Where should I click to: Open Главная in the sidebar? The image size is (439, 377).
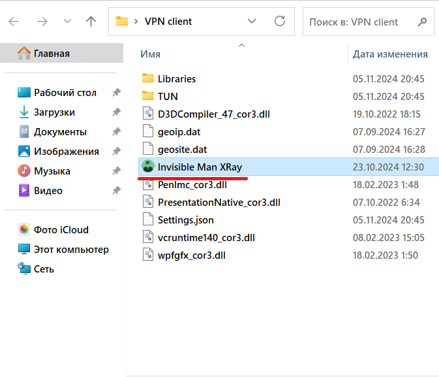(61, 53)
